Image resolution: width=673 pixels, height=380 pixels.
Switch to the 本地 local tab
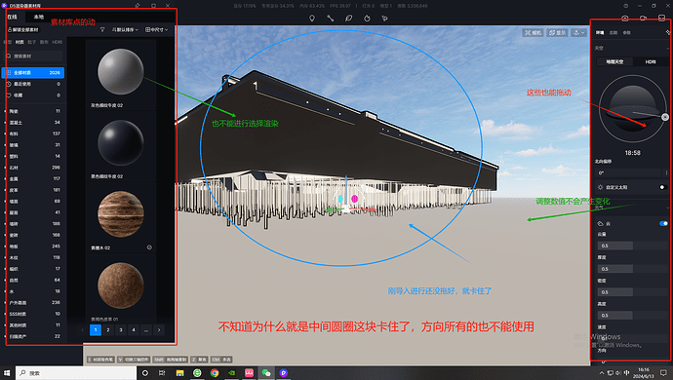[39, 17]
